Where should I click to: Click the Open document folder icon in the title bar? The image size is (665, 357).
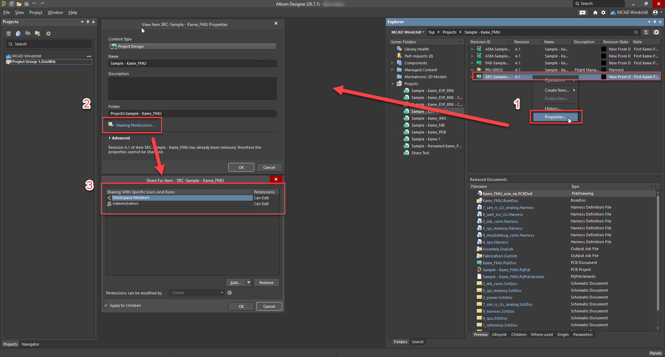click(19, 4)
